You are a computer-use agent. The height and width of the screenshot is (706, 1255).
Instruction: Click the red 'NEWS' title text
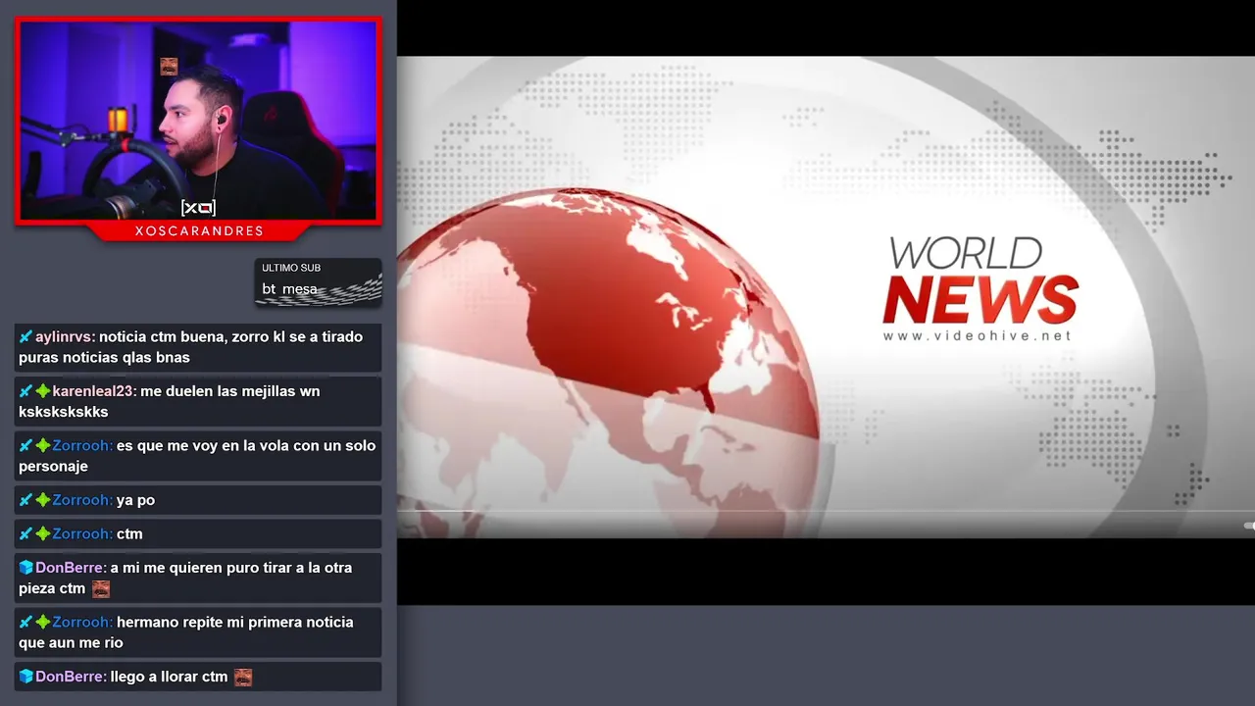[x=979, y=299]
